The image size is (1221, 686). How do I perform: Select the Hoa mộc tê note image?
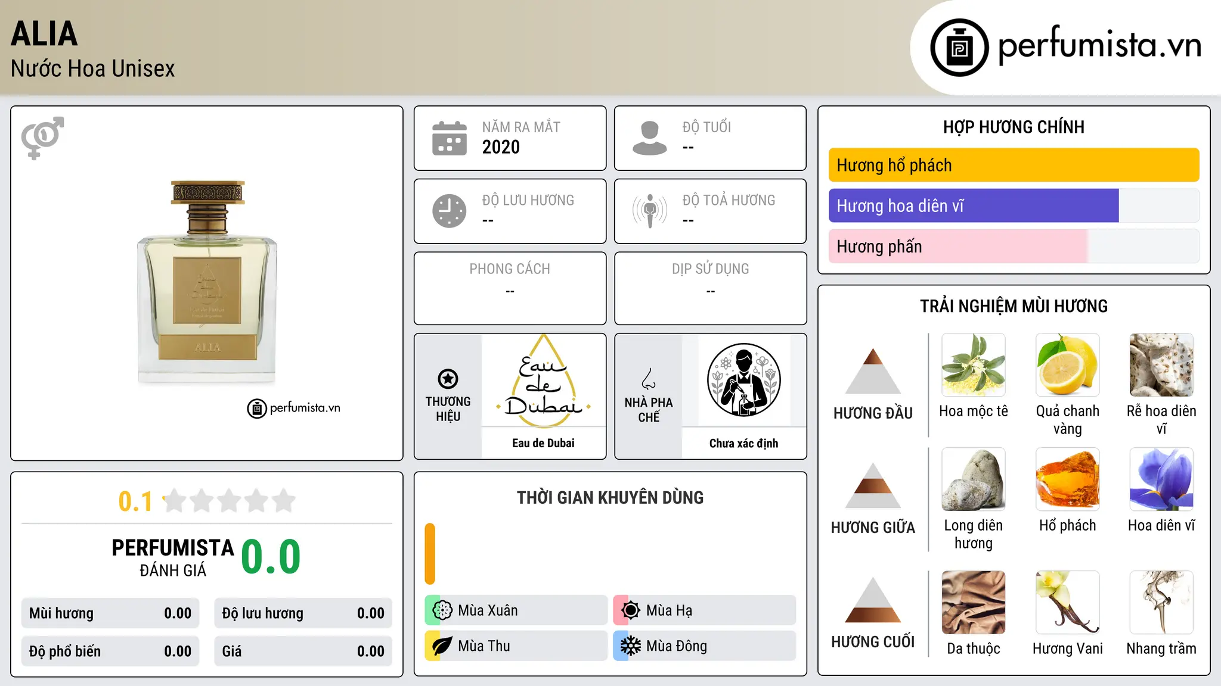974,365
